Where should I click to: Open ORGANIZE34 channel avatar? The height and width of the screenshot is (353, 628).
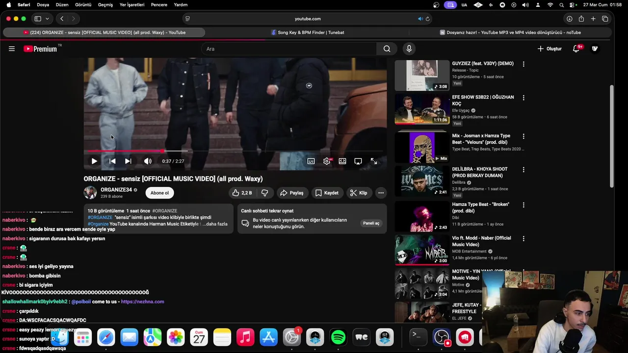[x=90, y=193]
